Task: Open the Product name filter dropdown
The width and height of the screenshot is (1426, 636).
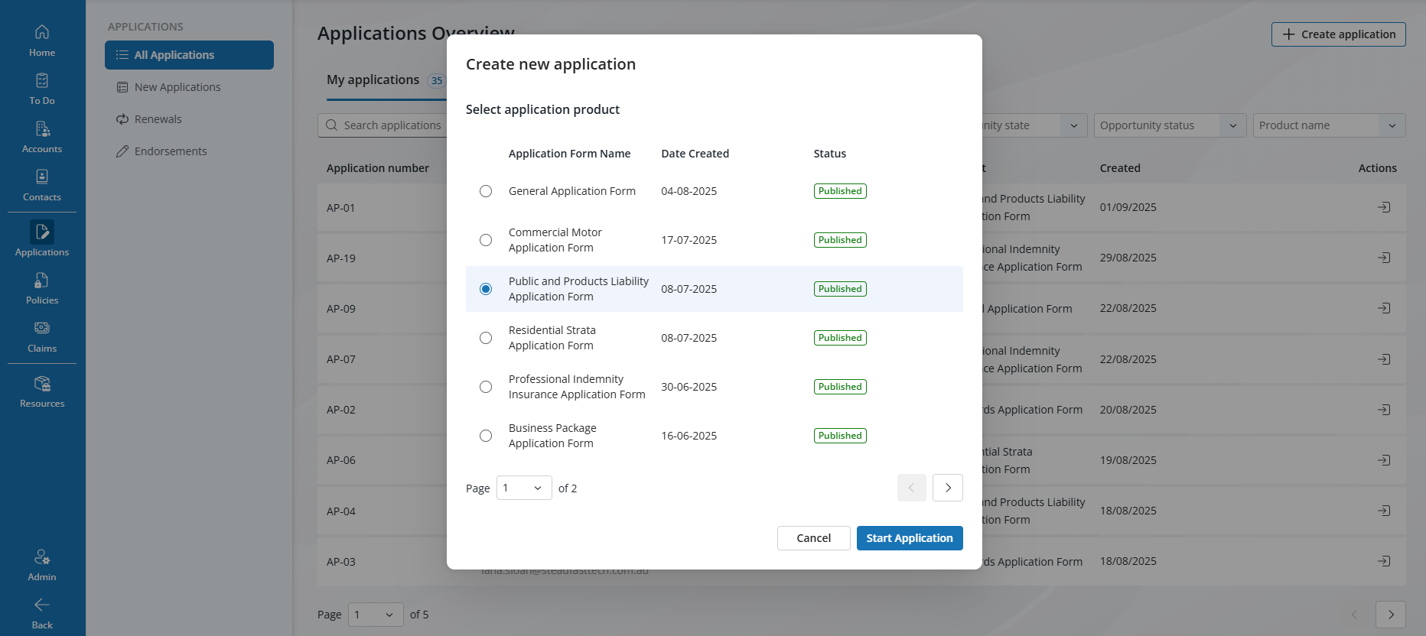Action: click(x=1329, y=125)
